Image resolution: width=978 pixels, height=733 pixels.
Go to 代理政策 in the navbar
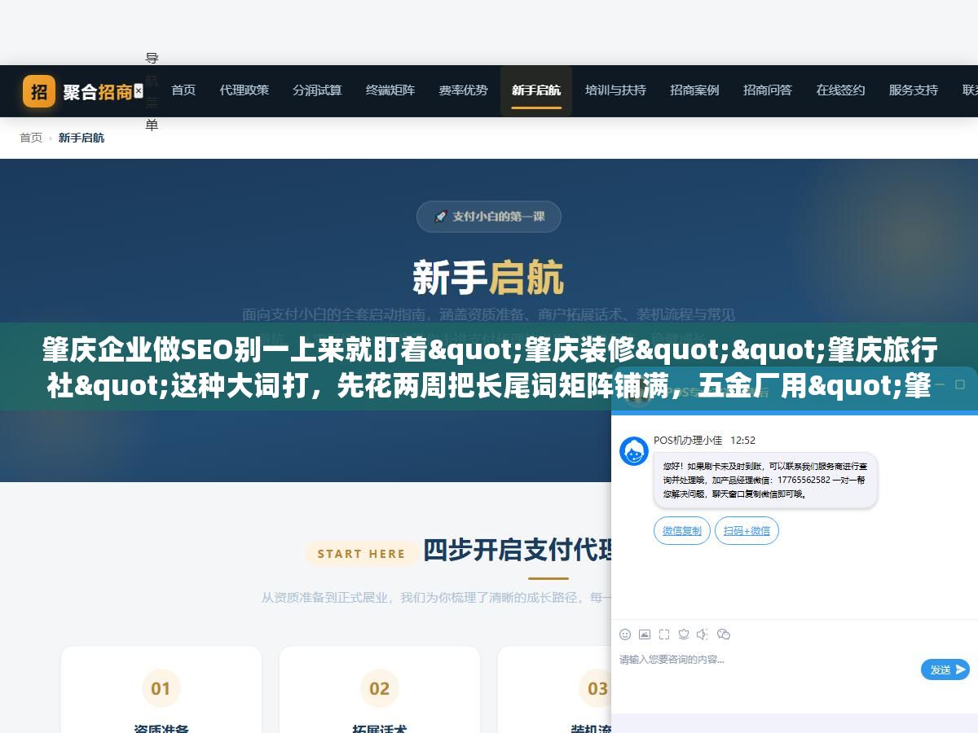coord(244,90)
